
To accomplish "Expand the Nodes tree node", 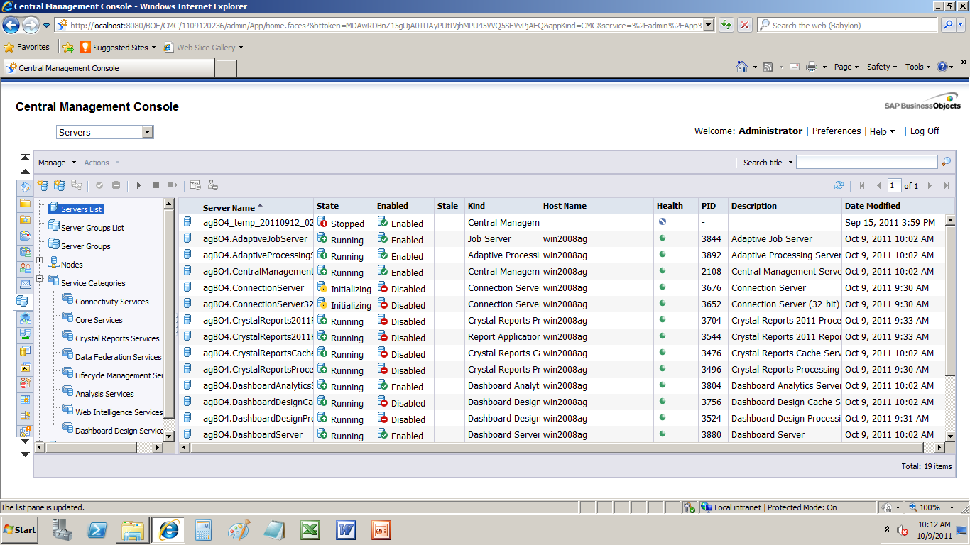I will pyautogui.click(x=40, y=261).
